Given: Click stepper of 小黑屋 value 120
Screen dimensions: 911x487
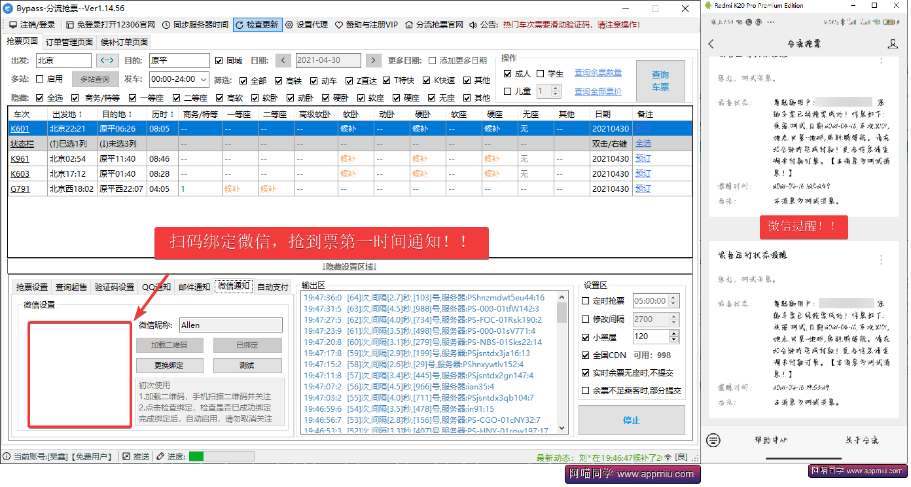Looking at the screenshot, I should [x=674, y=336].
